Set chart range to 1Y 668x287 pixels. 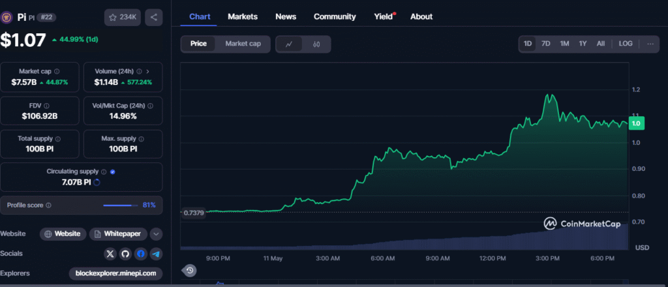(x=583, y=44)
